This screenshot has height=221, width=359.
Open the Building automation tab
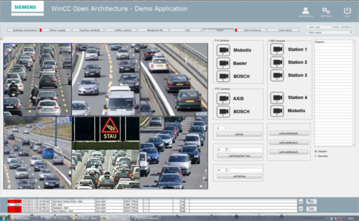point(23,30)
